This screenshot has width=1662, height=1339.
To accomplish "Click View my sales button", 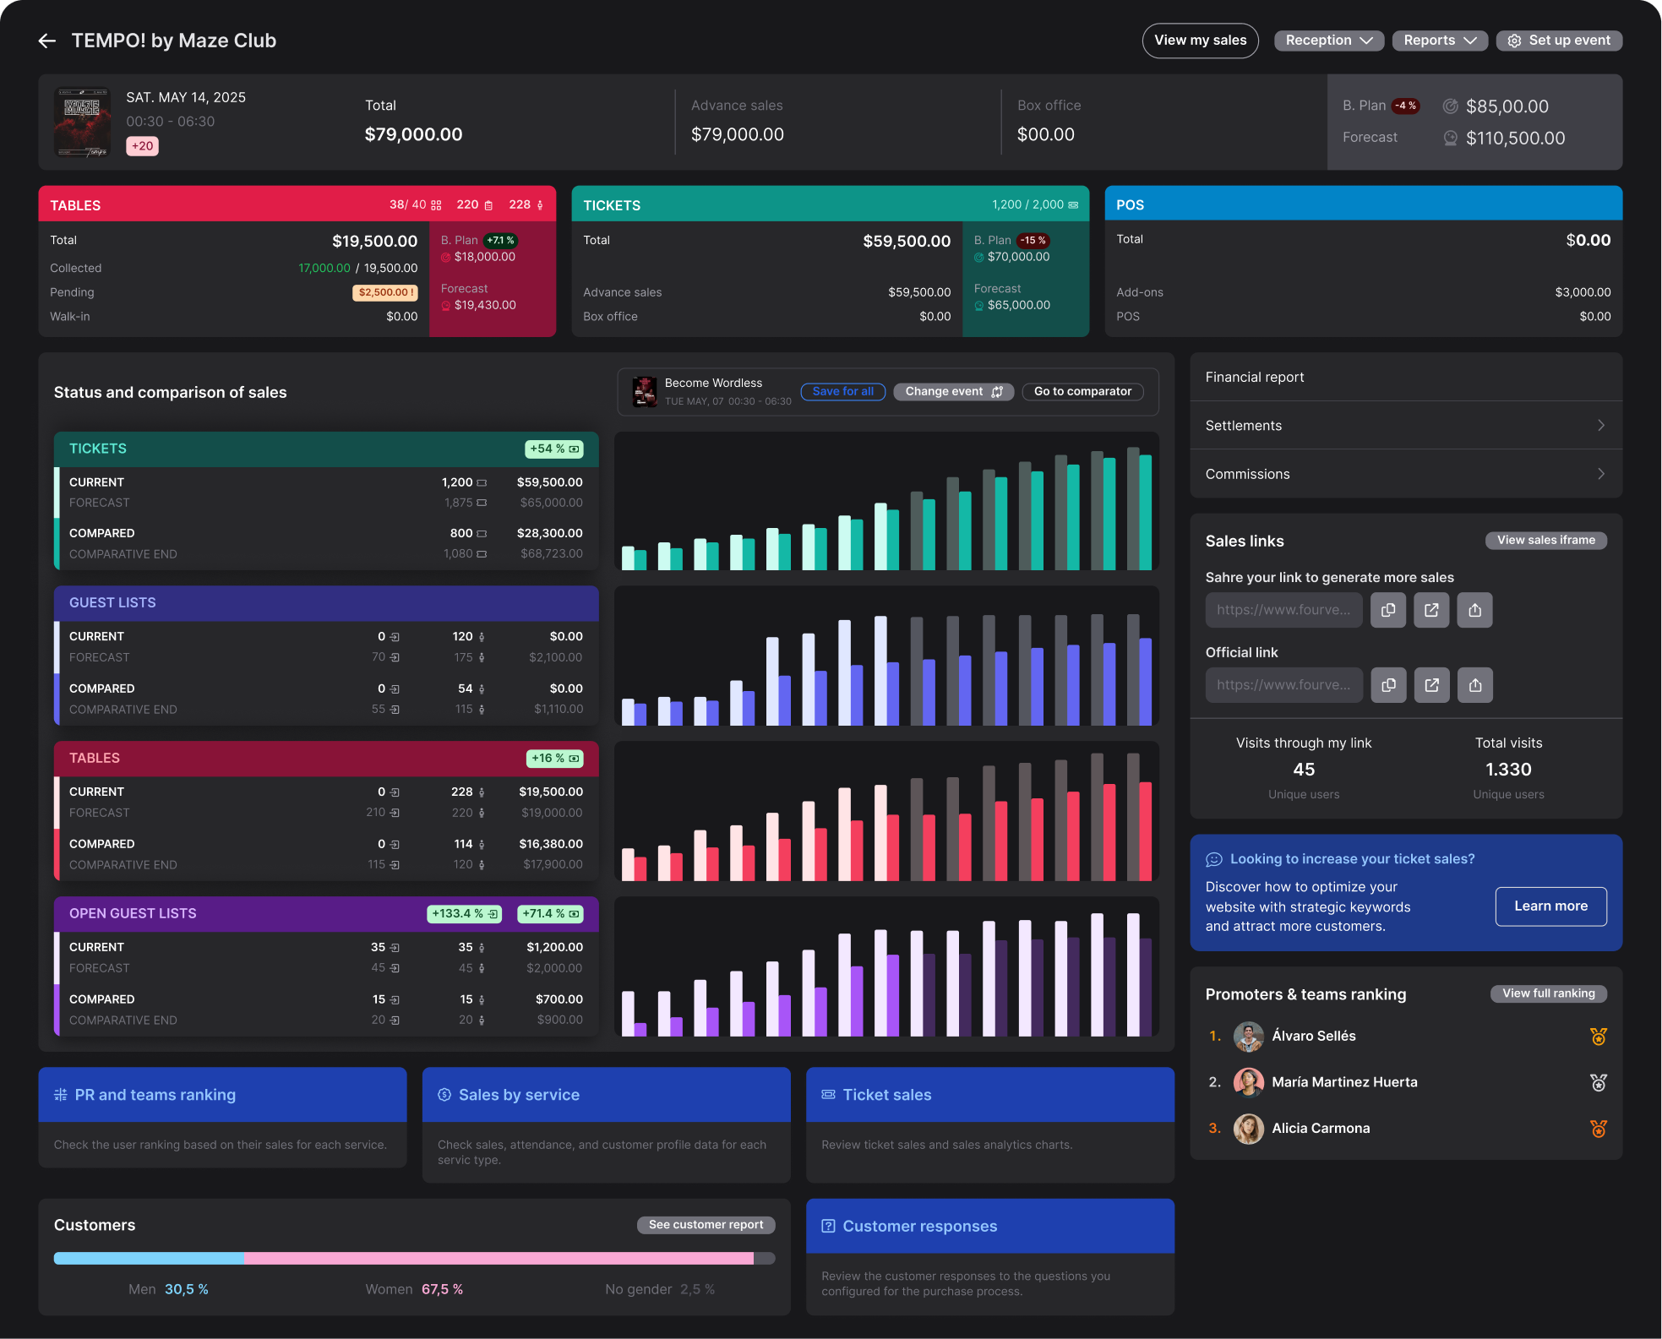I will [1200, 41].
